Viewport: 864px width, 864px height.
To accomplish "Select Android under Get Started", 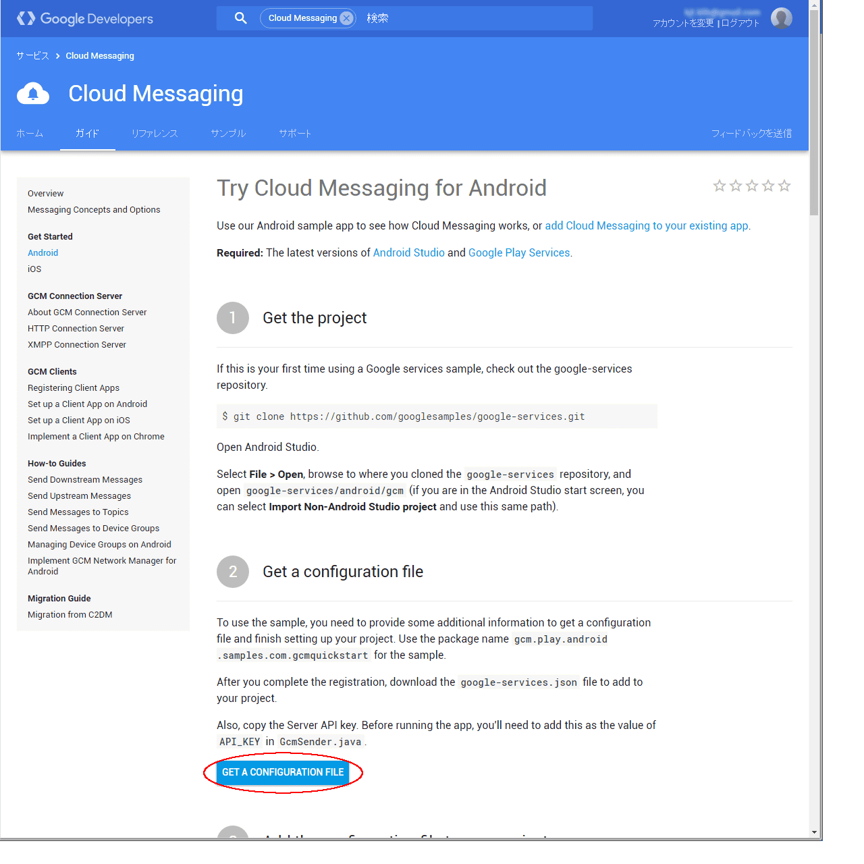I will [x=43, y=253].
